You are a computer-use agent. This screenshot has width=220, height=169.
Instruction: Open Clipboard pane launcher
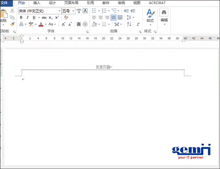tap(14, 32)
